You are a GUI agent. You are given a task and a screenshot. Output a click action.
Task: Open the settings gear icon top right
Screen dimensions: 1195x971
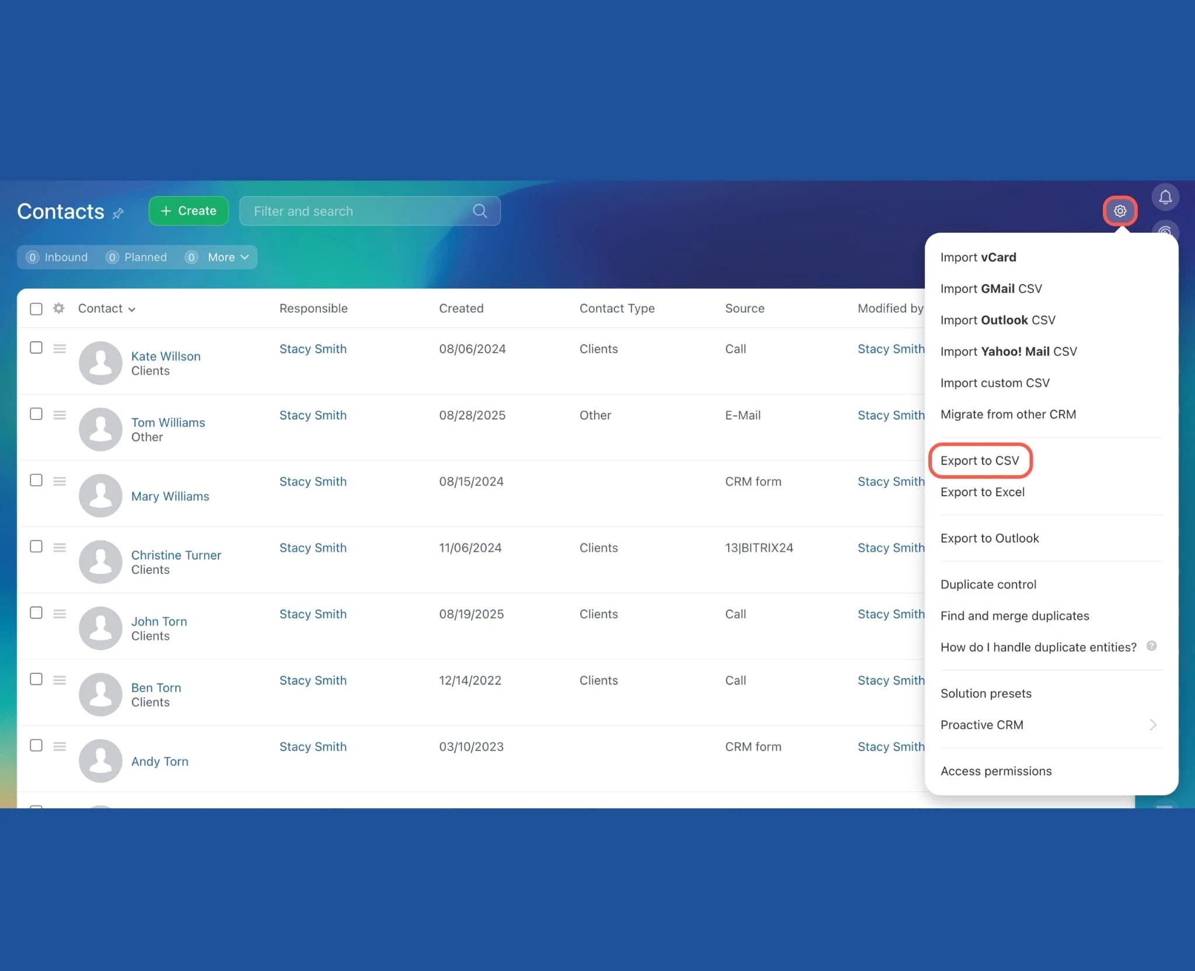[1120, 211]
